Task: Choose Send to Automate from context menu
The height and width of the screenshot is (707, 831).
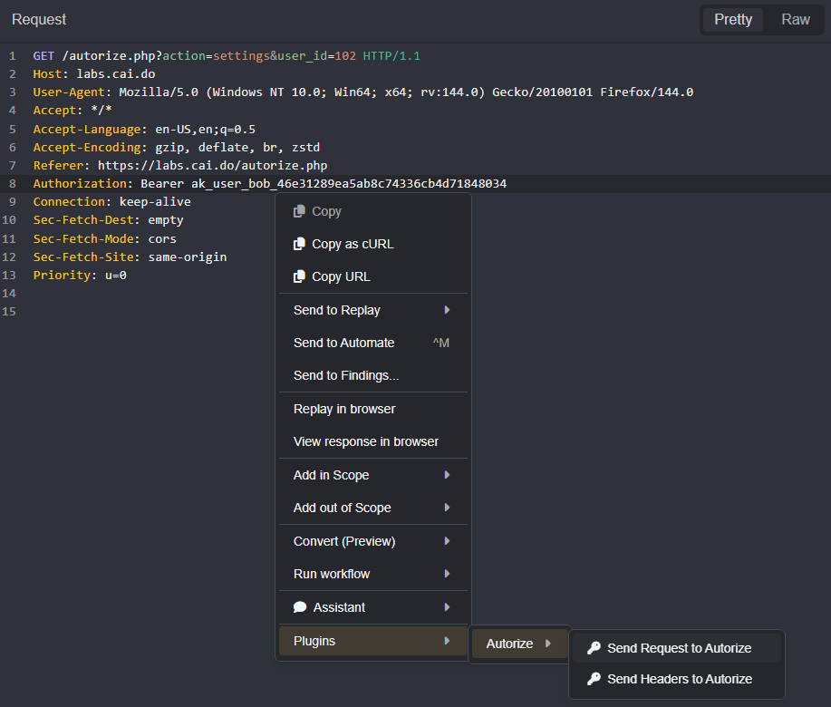Action: click(344, 343)
